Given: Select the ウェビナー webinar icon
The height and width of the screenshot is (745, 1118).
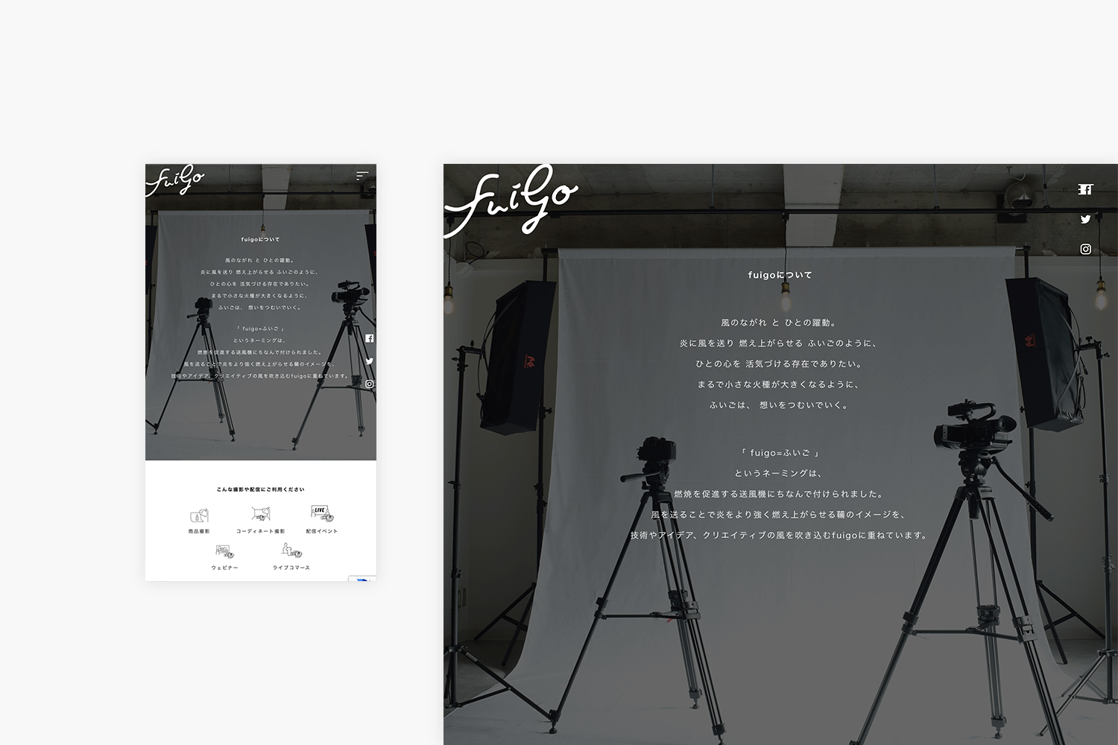Looking at the screenshot, I should tap(224, 552).
